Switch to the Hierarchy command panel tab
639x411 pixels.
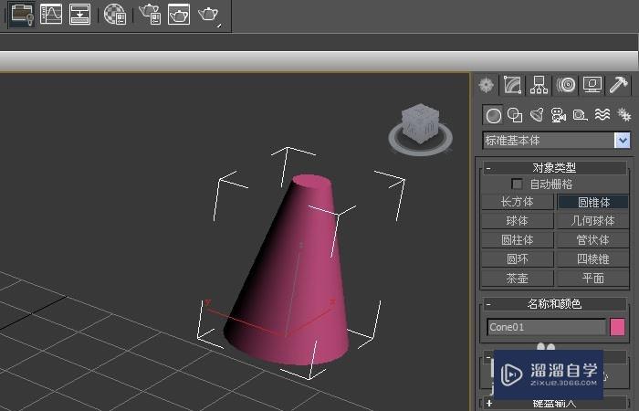point(539,85)
